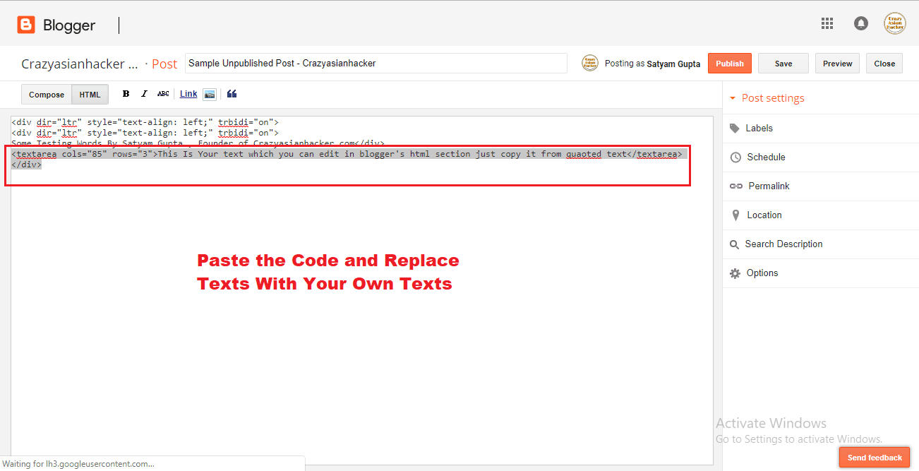Open the Permalink settings
The width and height of the screenshot is (919, 471).
pyautogui.click(x=767, y=186)
